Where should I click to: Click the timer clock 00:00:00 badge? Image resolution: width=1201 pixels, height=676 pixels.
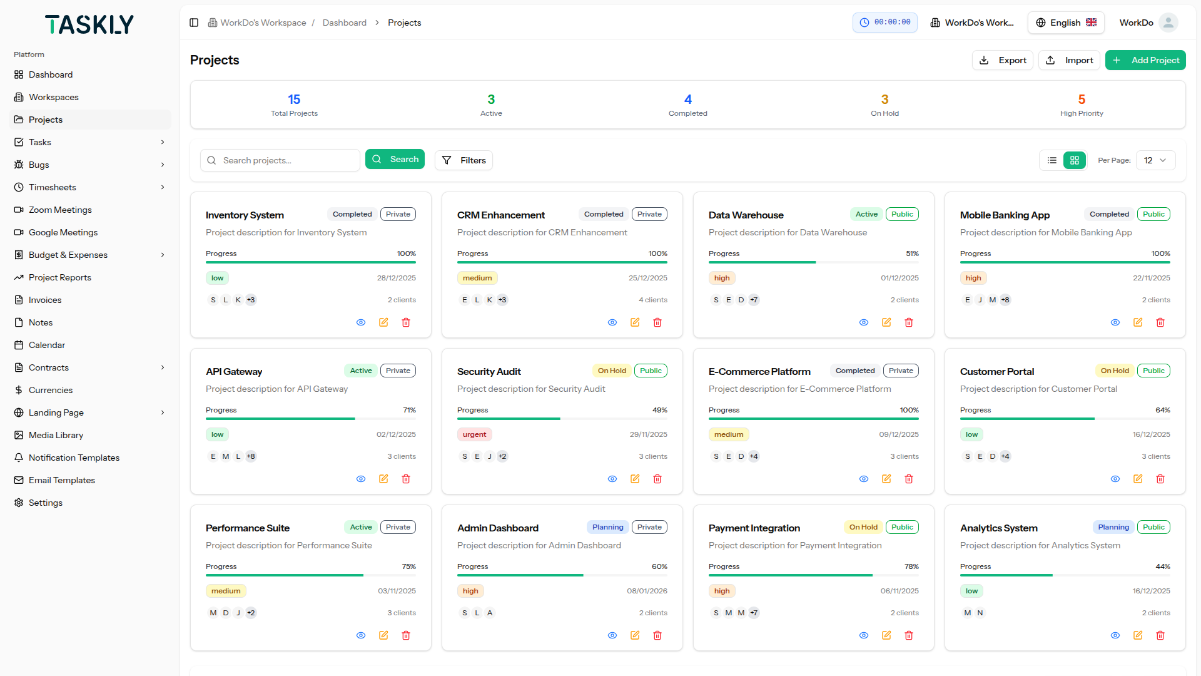884,23
